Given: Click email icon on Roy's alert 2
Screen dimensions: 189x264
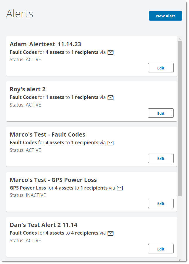Looking at the screenshot, I should [x=110, y=98].
